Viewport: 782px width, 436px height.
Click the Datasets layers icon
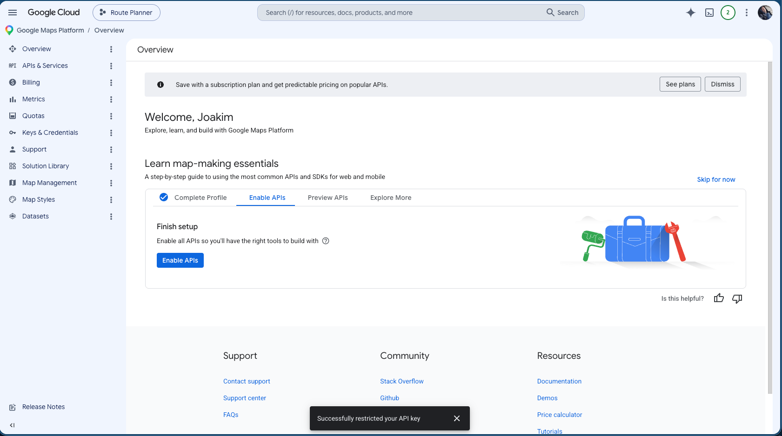tap(13, 216)
